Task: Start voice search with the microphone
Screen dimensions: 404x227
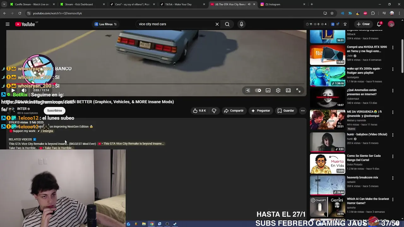Action: pos(241,24)
